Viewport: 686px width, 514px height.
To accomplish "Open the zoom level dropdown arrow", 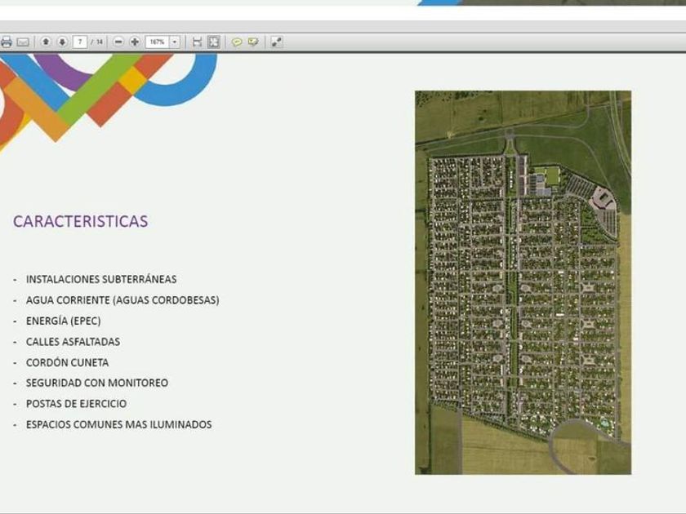I will [x=175, y=42].
